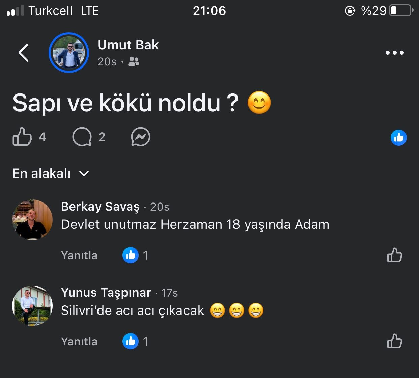Tap chevron next to En alakalı

pyautogui.click(x=84, y=174)
